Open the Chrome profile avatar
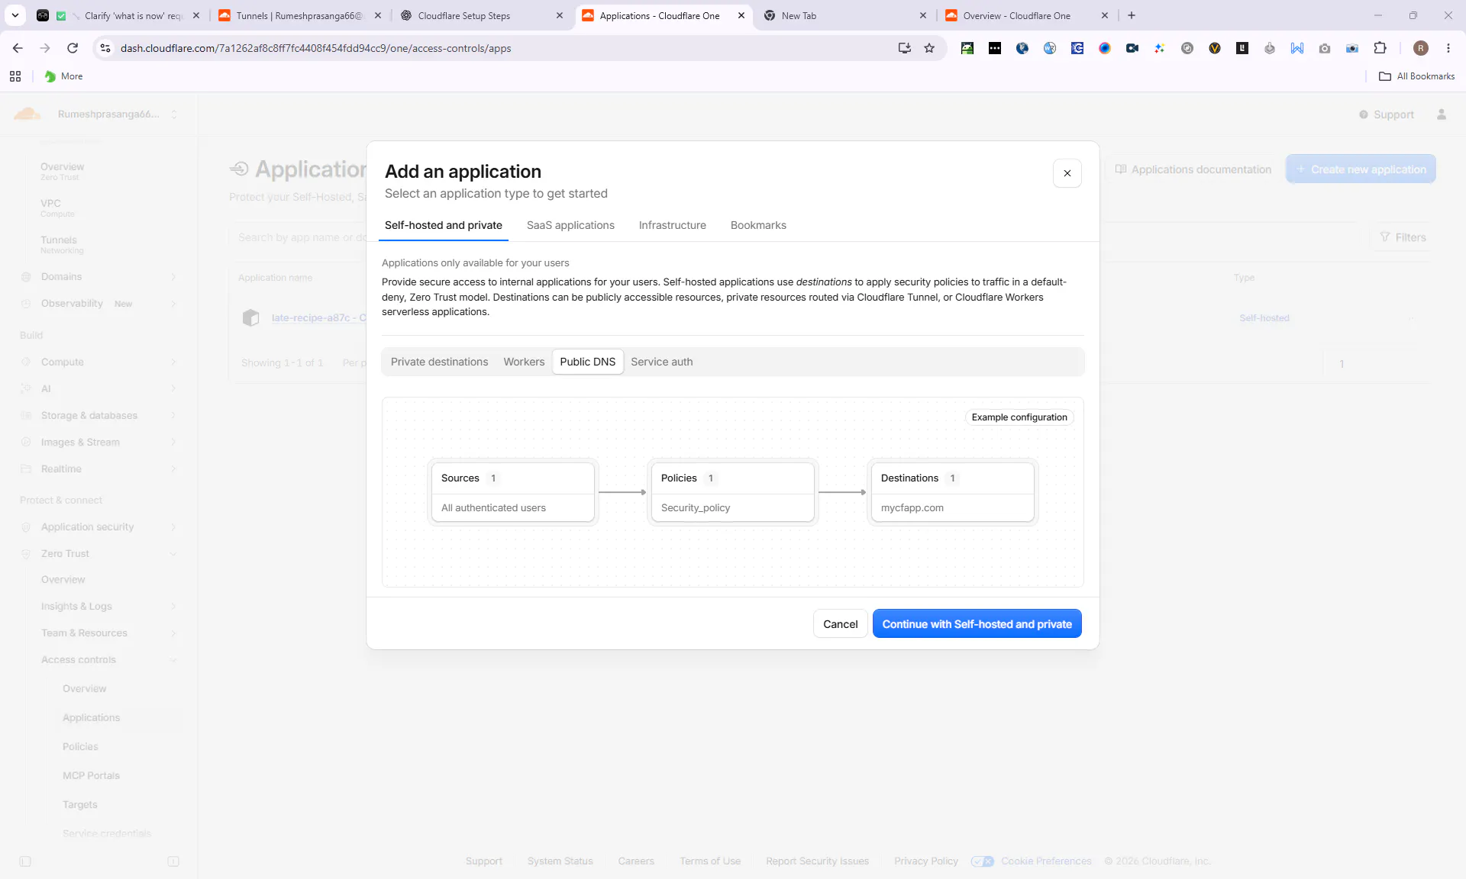Viewport: 1466px width, 879px height. (1421, 48)
